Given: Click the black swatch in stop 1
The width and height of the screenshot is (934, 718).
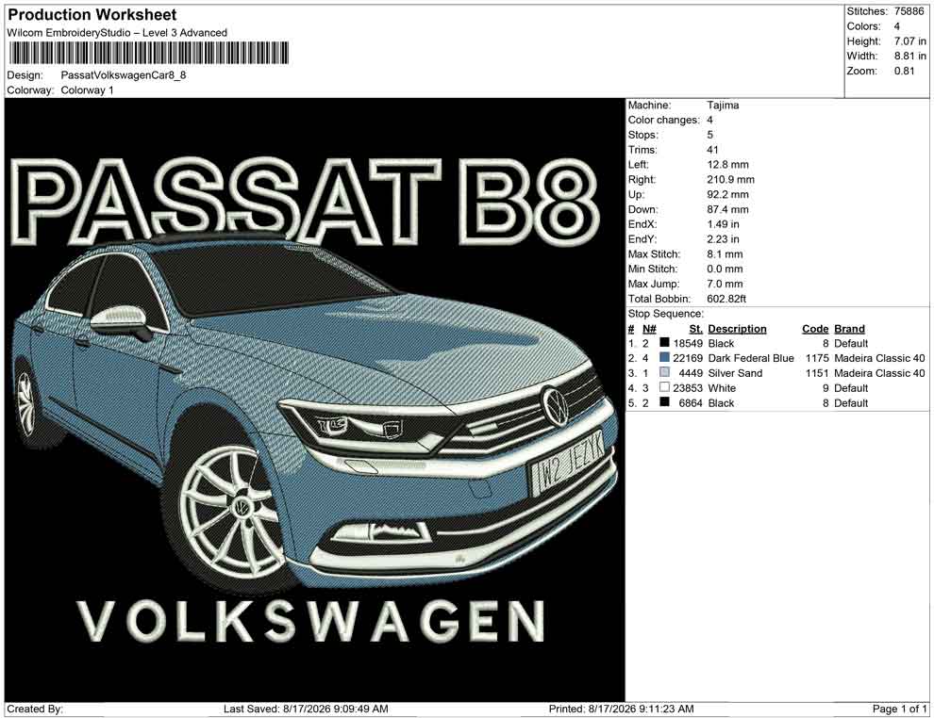Looking at the screenshot, I should (x=664, y=343).
